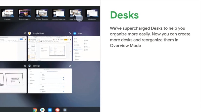
Task: Click the Desks heading
Action: [124, 15]
